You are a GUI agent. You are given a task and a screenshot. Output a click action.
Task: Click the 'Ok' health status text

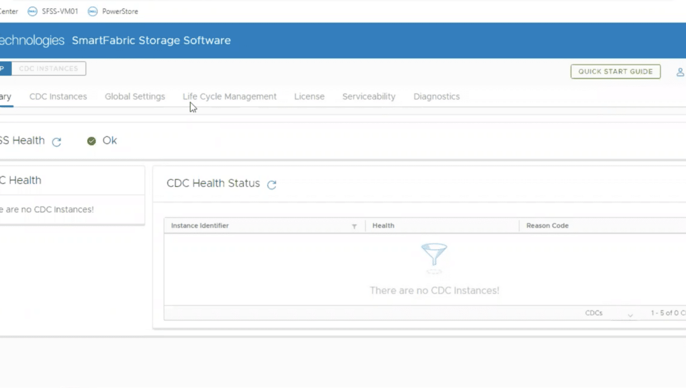110,140
